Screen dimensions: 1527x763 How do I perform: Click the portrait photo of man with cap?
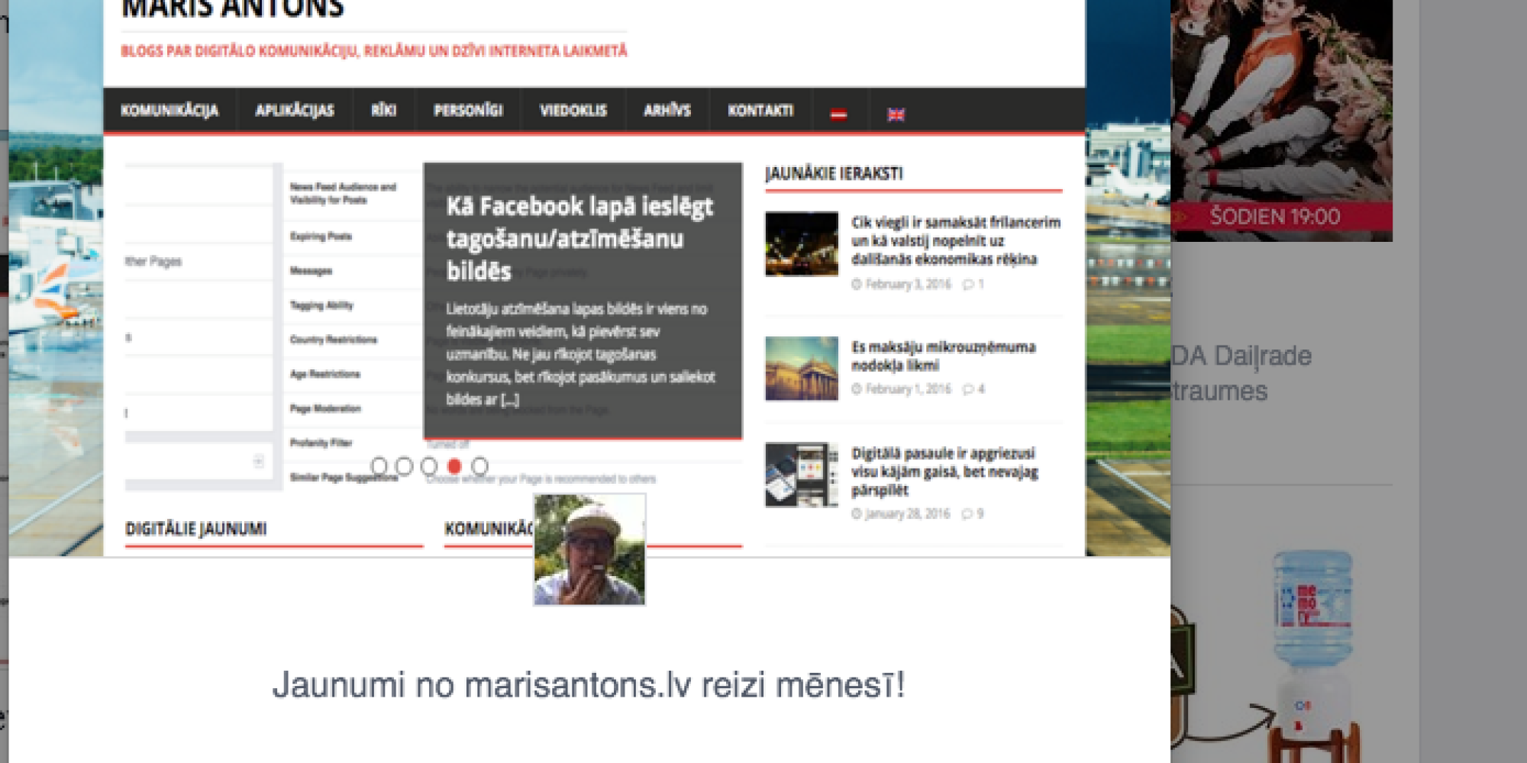[589, 549]
